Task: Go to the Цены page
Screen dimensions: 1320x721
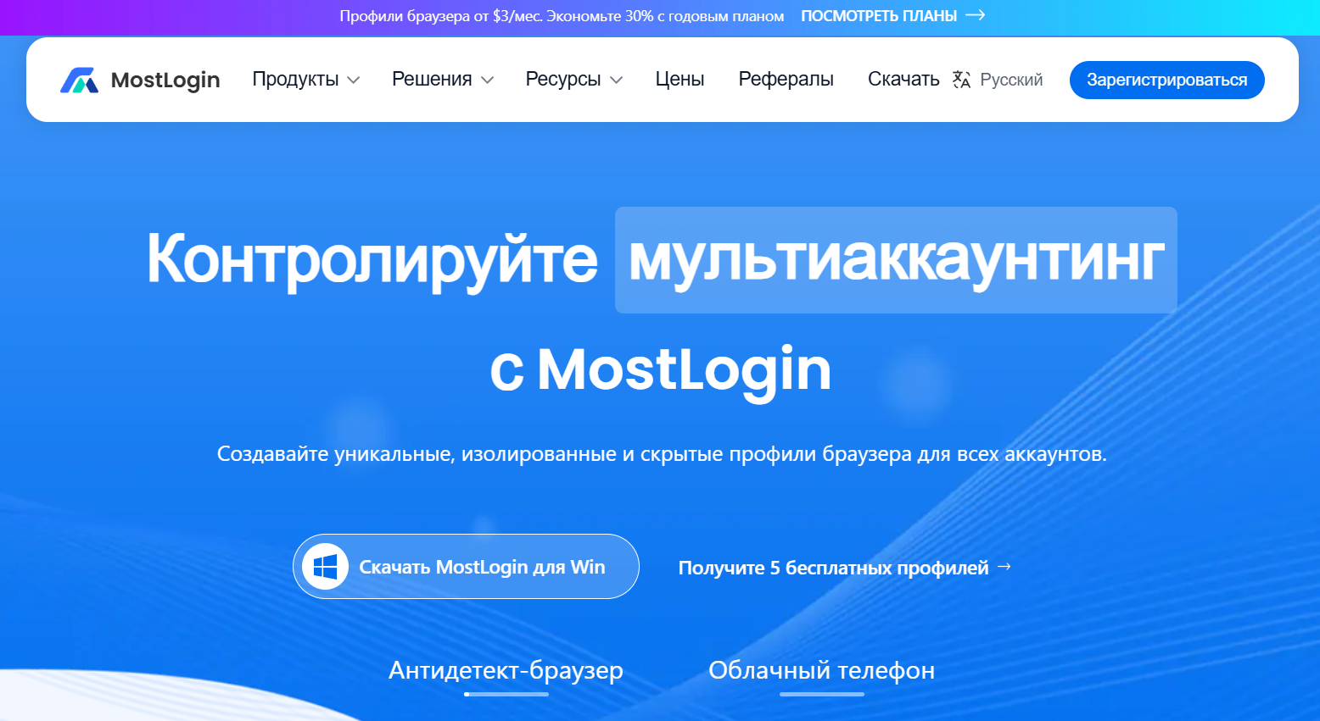Action: [x=680, y=80]
